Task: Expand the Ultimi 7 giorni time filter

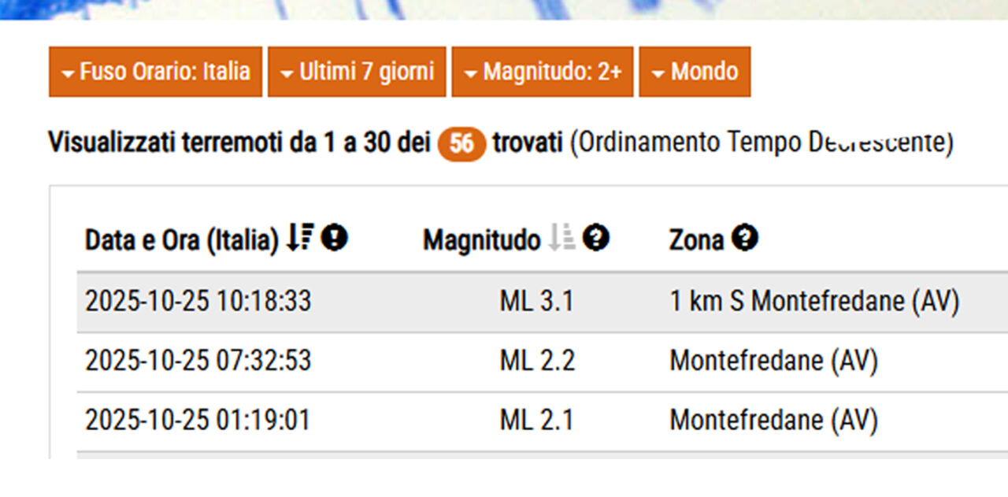Action: point(356,72)
